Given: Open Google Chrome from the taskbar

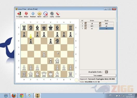Looking at the screenshot, I should 22,95.
